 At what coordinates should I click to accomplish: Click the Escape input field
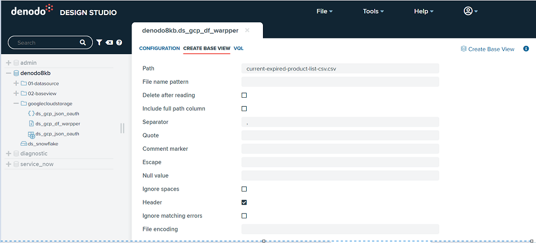[x=340, y=162]
